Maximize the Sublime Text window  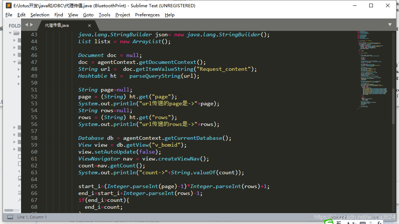(371, 5)
